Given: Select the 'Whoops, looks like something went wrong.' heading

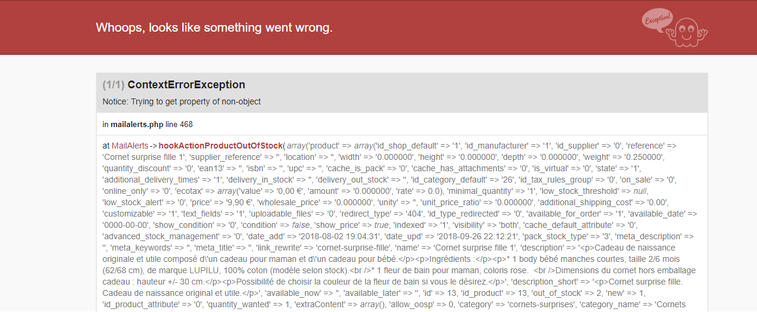Looking at the screenshot, I should (x=214, y=27).
